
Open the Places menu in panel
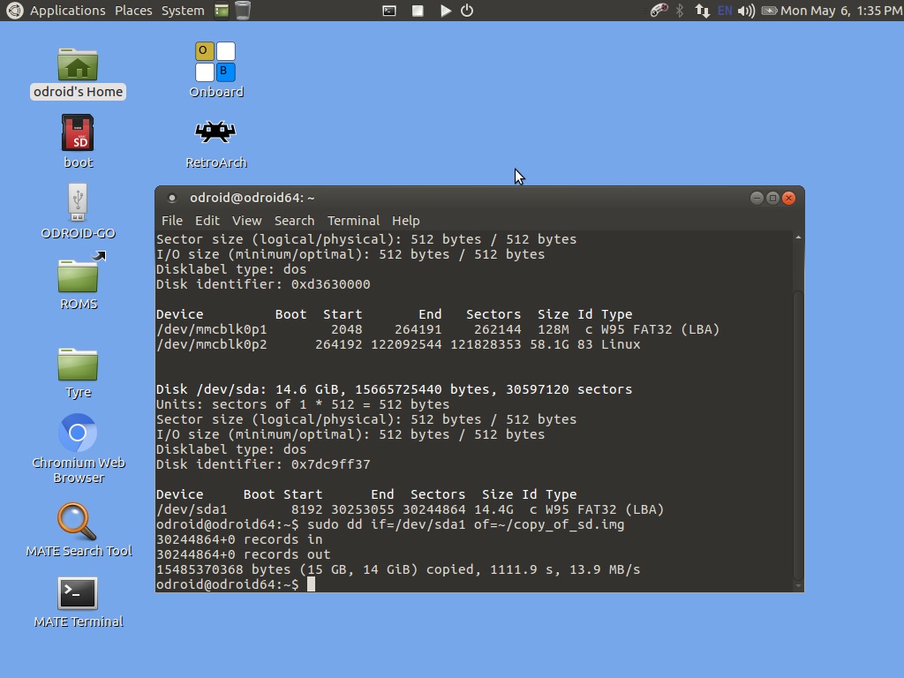(133, 11)
